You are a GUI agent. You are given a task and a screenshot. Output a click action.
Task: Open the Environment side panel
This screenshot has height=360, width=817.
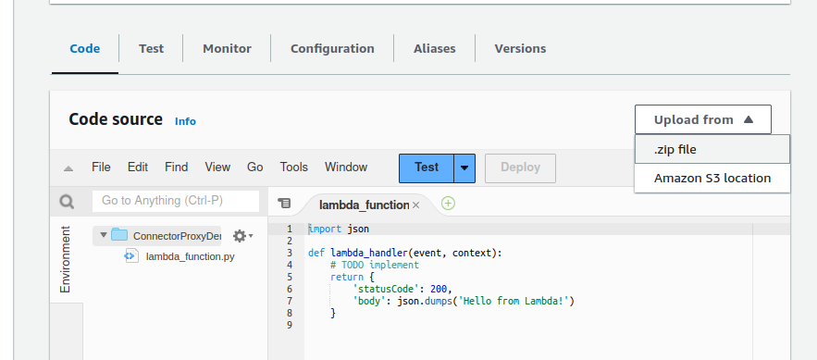click(x=66, y=259)
